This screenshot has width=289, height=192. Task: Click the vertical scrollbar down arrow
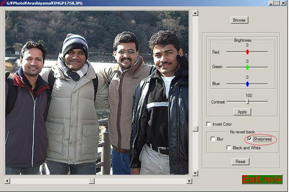click(x=195, y=173)
